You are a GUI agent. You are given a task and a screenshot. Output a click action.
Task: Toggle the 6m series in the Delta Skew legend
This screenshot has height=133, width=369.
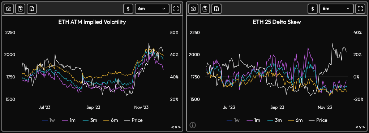click(x=295, y=120)
